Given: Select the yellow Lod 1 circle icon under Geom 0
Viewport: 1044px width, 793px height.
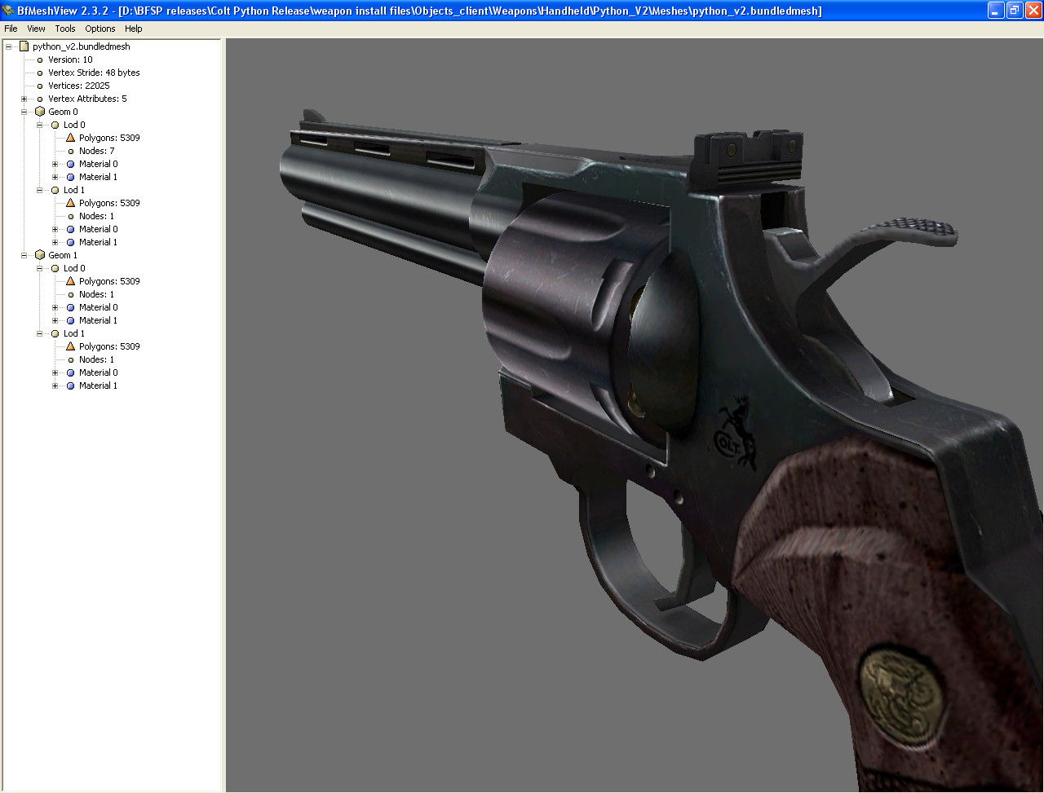Looking at the screenshot, I should tap(53, 189).
